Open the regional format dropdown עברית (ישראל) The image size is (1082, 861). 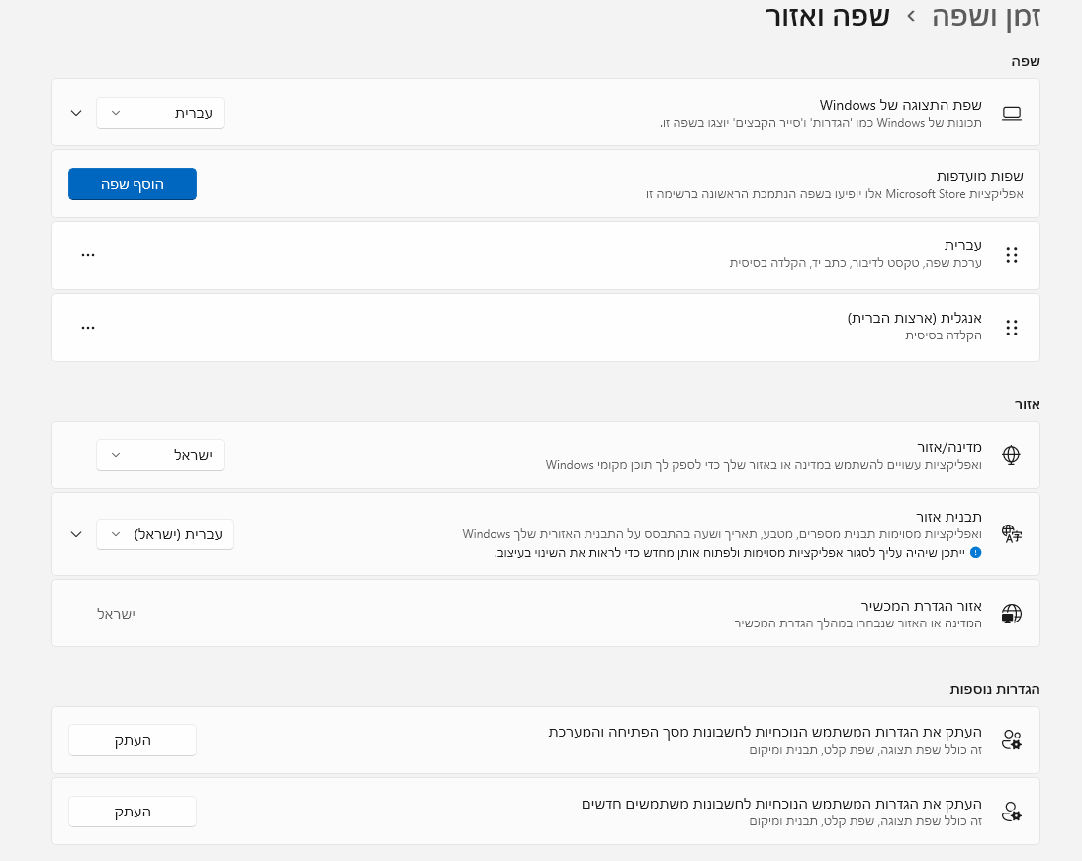tap(165, 534)
